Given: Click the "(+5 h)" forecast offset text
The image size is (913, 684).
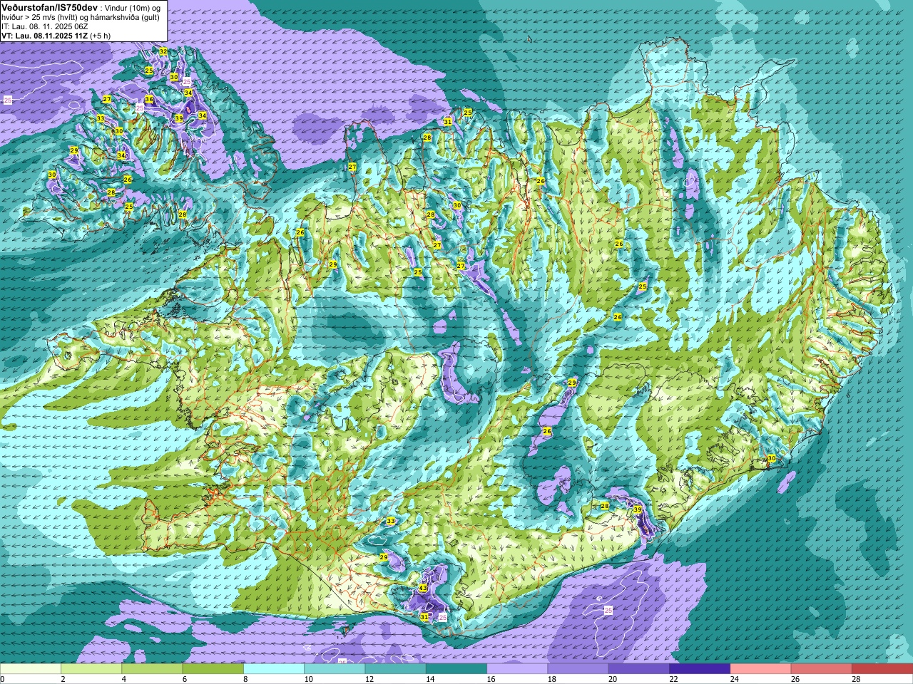Looking at the screenshot, I should [x=101, y=36].
